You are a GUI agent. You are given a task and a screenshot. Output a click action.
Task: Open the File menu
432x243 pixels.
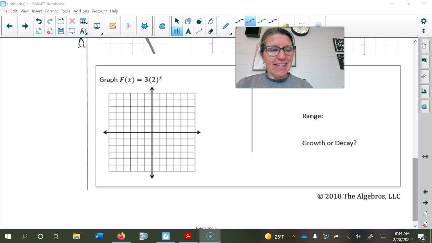click(x=4, y=11)
